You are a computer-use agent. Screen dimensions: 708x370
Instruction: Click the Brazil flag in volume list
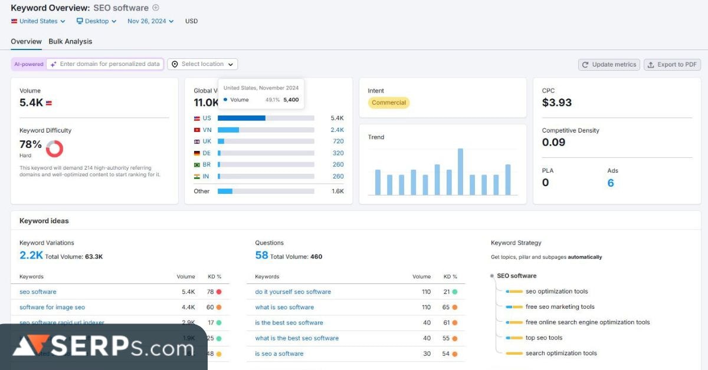pyautogui.click(x=197, y=164)
